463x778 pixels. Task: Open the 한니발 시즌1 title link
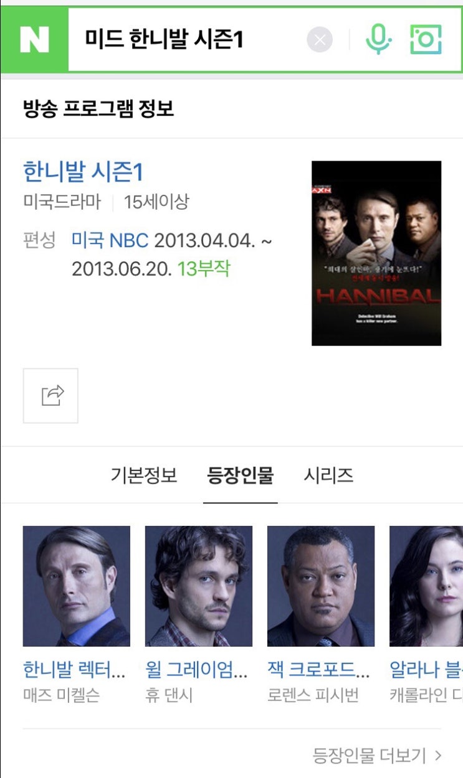[x=83, y=172]
